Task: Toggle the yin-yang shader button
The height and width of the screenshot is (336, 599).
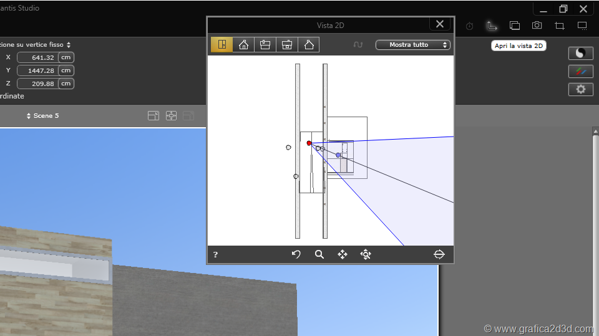Action: pos(580,53)
